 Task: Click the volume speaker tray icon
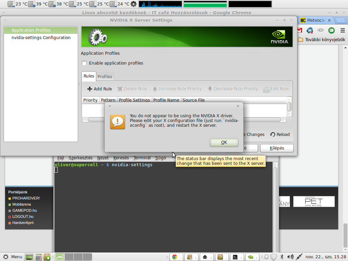tap(290, 257)
